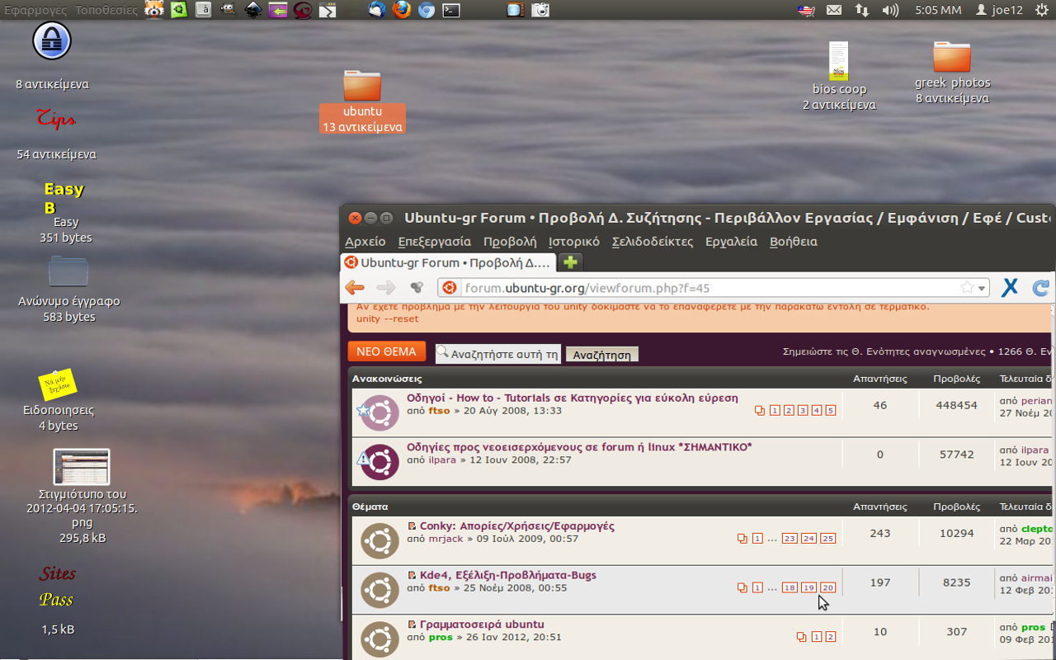Open a new tab with the green plus
Viewport: 1056px width, 660px height.
[569, 262]
